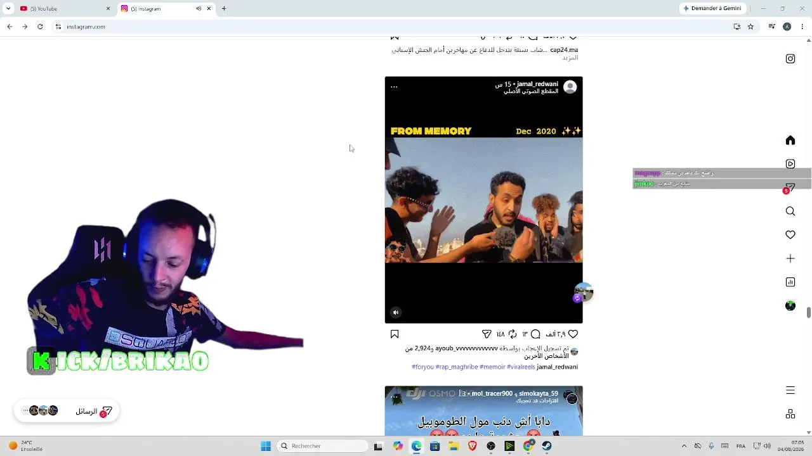Switch to the YouTube tab
This screenshot has width=812, height=456.
point(63,9)
